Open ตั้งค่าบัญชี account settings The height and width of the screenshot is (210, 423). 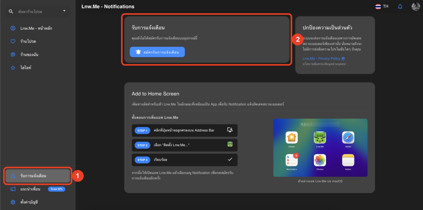click(31, 202)
